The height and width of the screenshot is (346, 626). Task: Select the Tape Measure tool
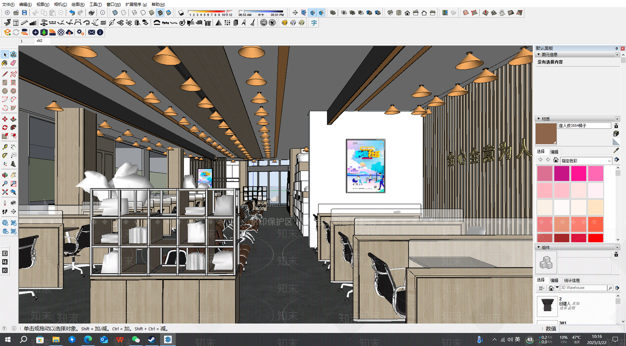tap(5, 147)
